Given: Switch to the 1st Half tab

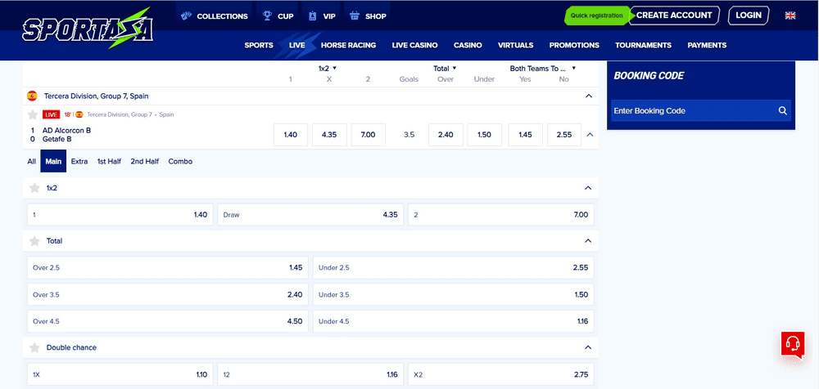Looking at the screenshot, I should (x=109, y=162).
